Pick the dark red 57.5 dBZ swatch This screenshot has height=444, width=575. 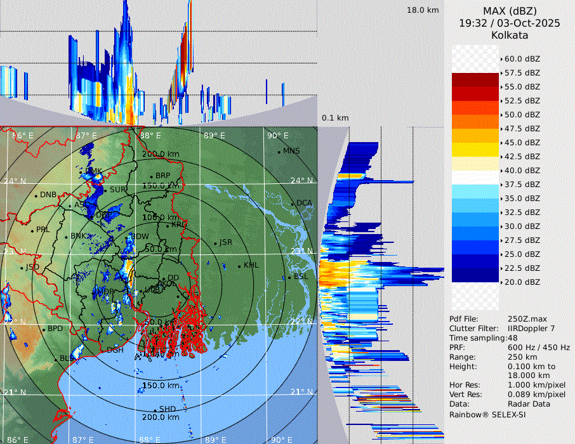click(x=475, y=80)
